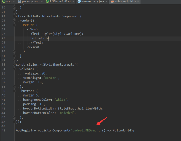The image size is (181, 141).
Task: Click the fold end marker on line 32
Action: [14, 60]
